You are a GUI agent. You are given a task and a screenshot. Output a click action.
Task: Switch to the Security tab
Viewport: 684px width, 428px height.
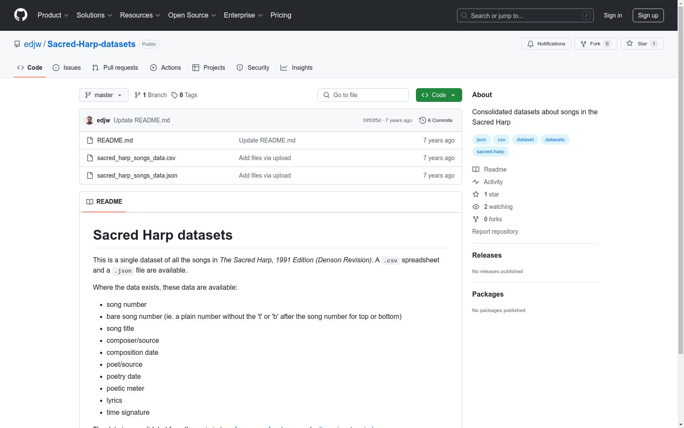tap(253, 68)
